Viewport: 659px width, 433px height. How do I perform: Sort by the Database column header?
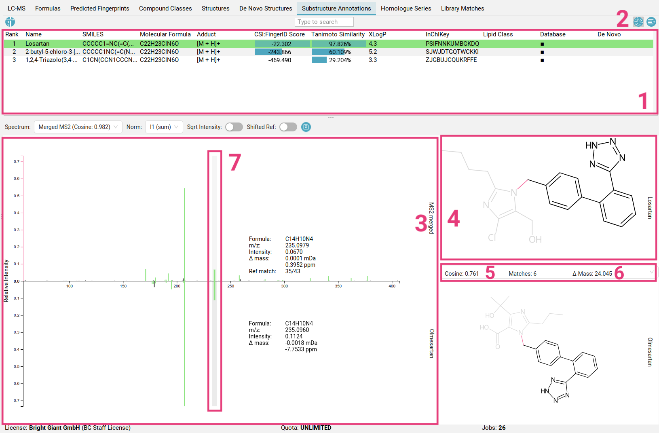pos(553,34)
